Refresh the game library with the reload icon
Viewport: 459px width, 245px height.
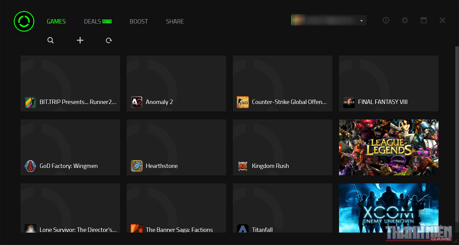tap(109, 40)
